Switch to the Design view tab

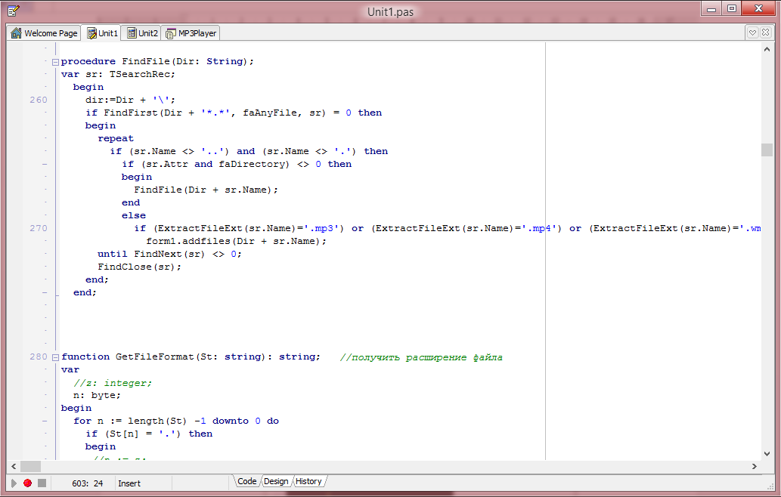276,481
